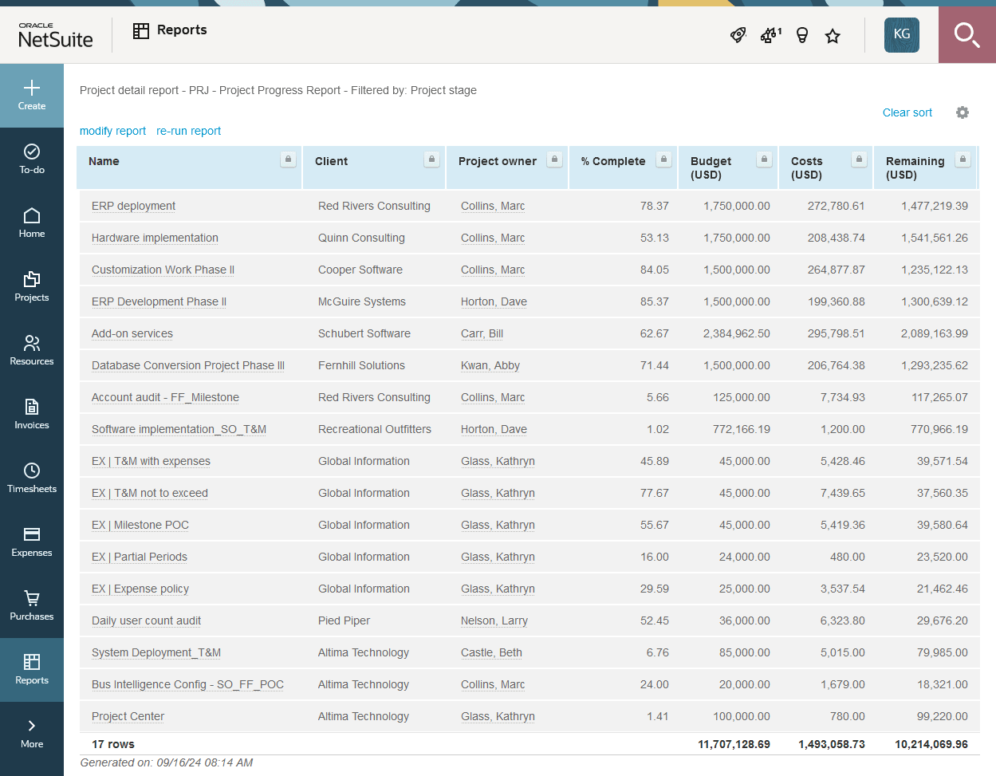Go to Home in the sidebar
This screenshot has height=776, width=996.
pyautogui.click(x=32, y=223)
